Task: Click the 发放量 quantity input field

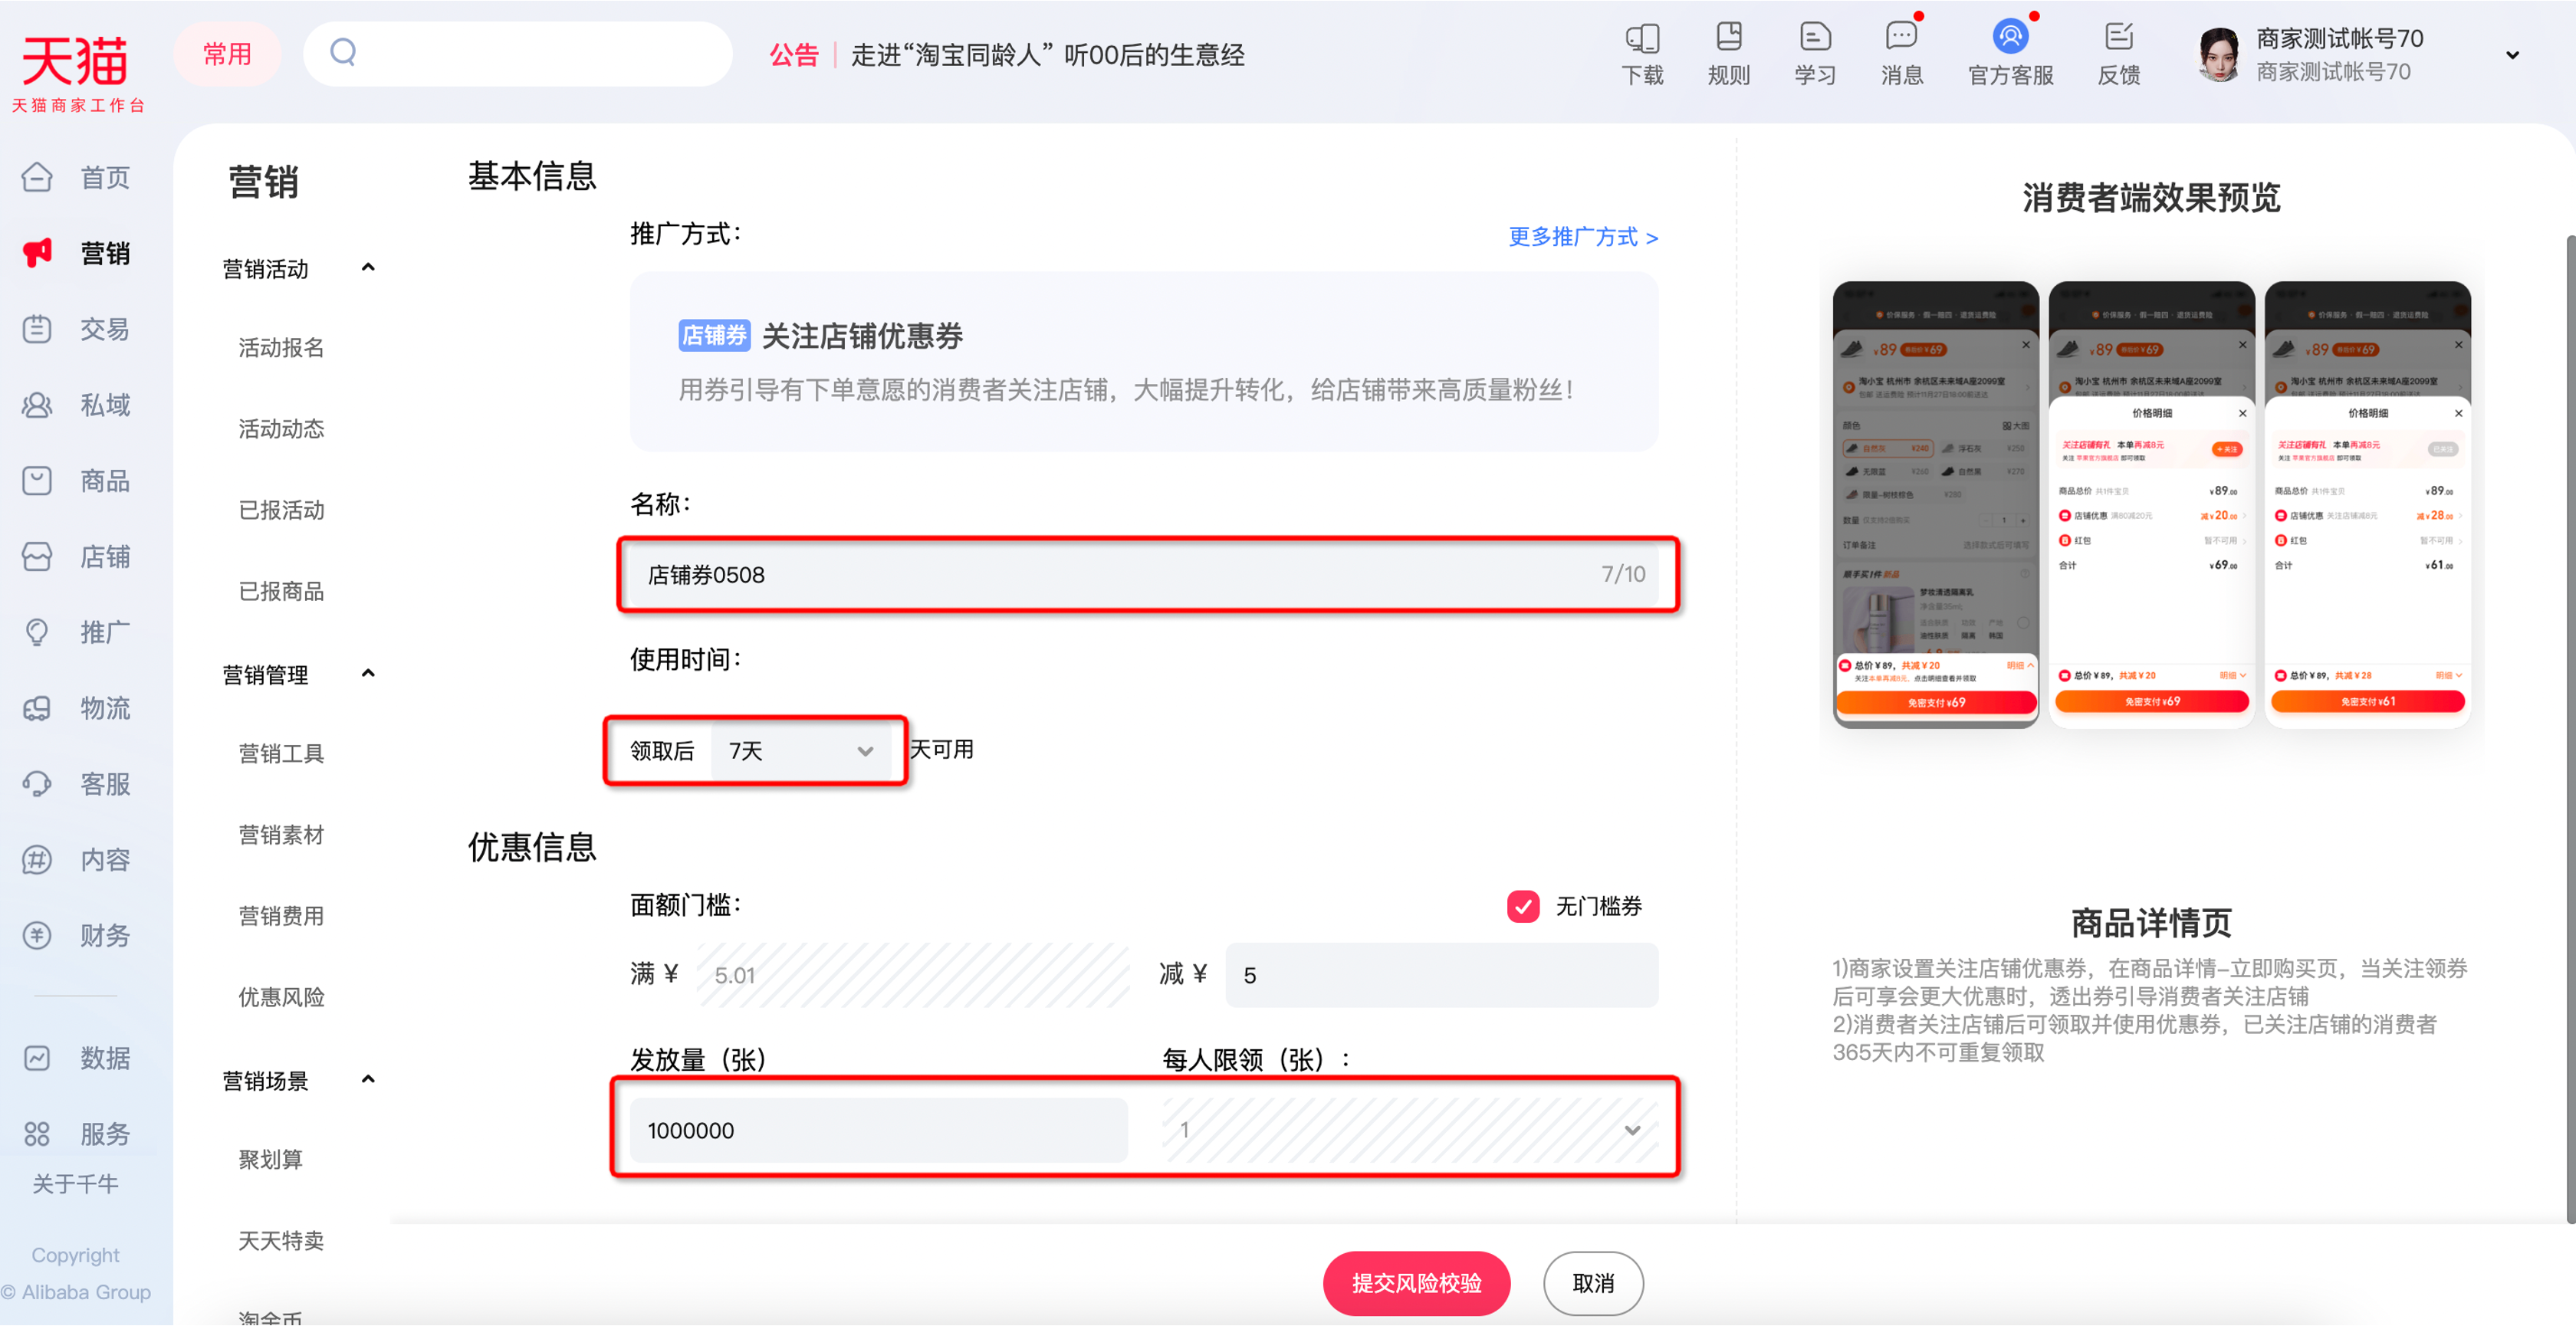Action: [879, 1130]
